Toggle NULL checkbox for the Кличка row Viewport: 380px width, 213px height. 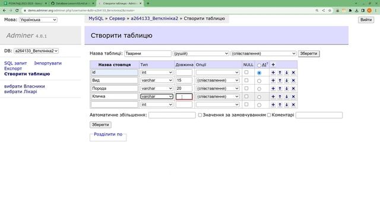(x=246, y=96)
